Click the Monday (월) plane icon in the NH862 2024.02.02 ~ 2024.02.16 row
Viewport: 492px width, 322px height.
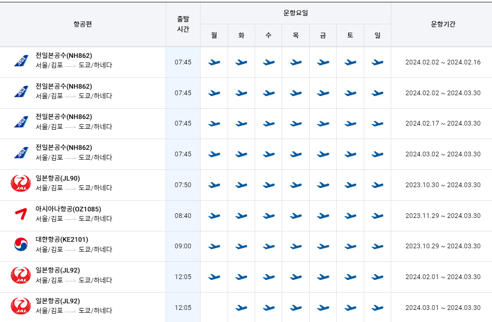tap(214, 63)
